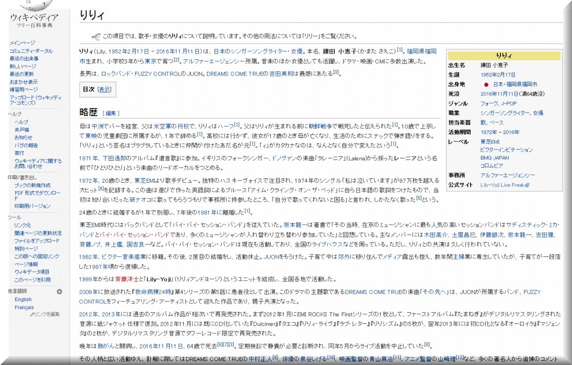Image resolution: width=572 pixels, height=365 pixels.
Task: Collapse the 印刷/書き出し sidebar section
Action: click(22, 177)
